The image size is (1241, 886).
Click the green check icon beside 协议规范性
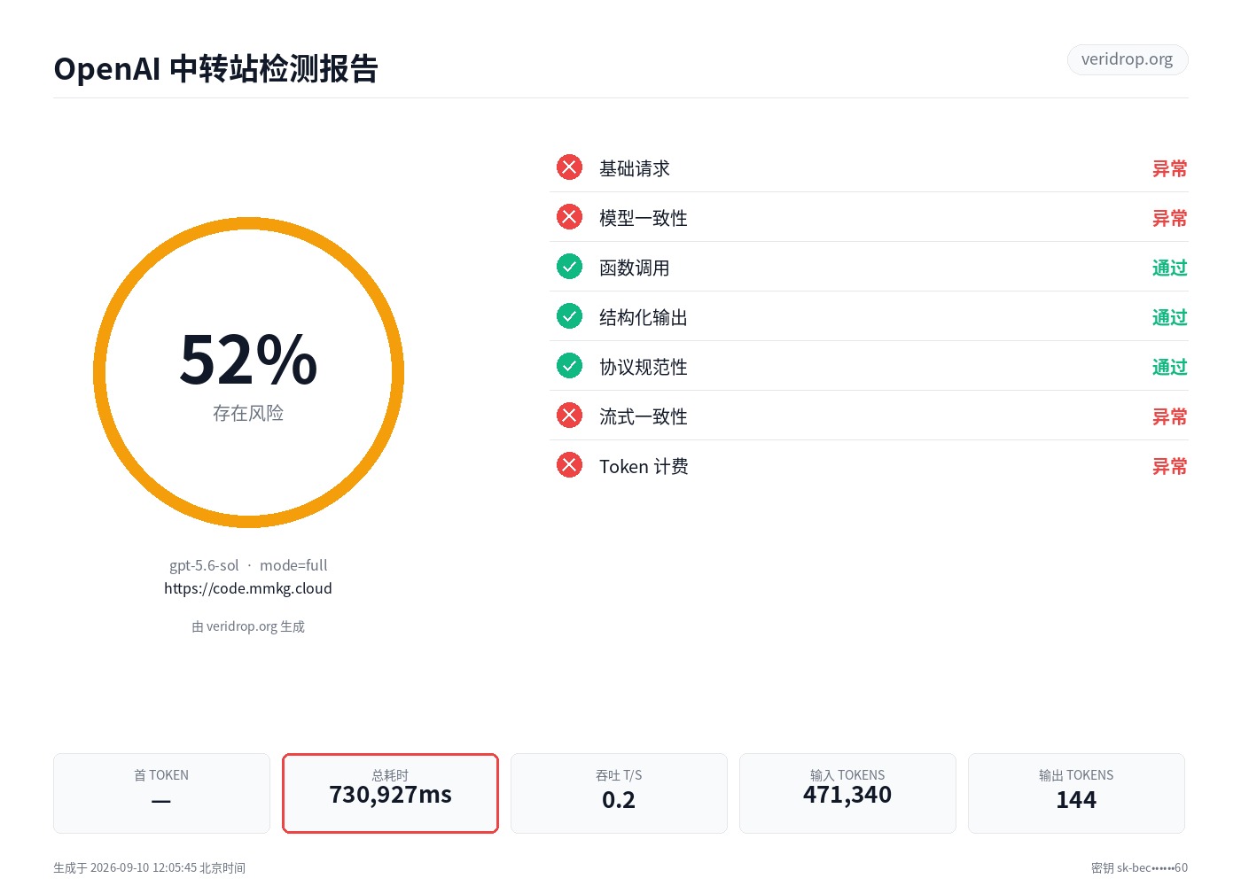(569, 366)
